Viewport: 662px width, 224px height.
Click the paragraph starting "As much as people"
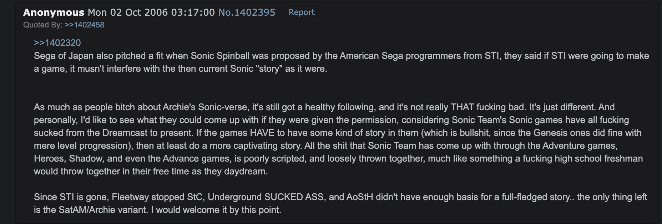tap(338, 139)
